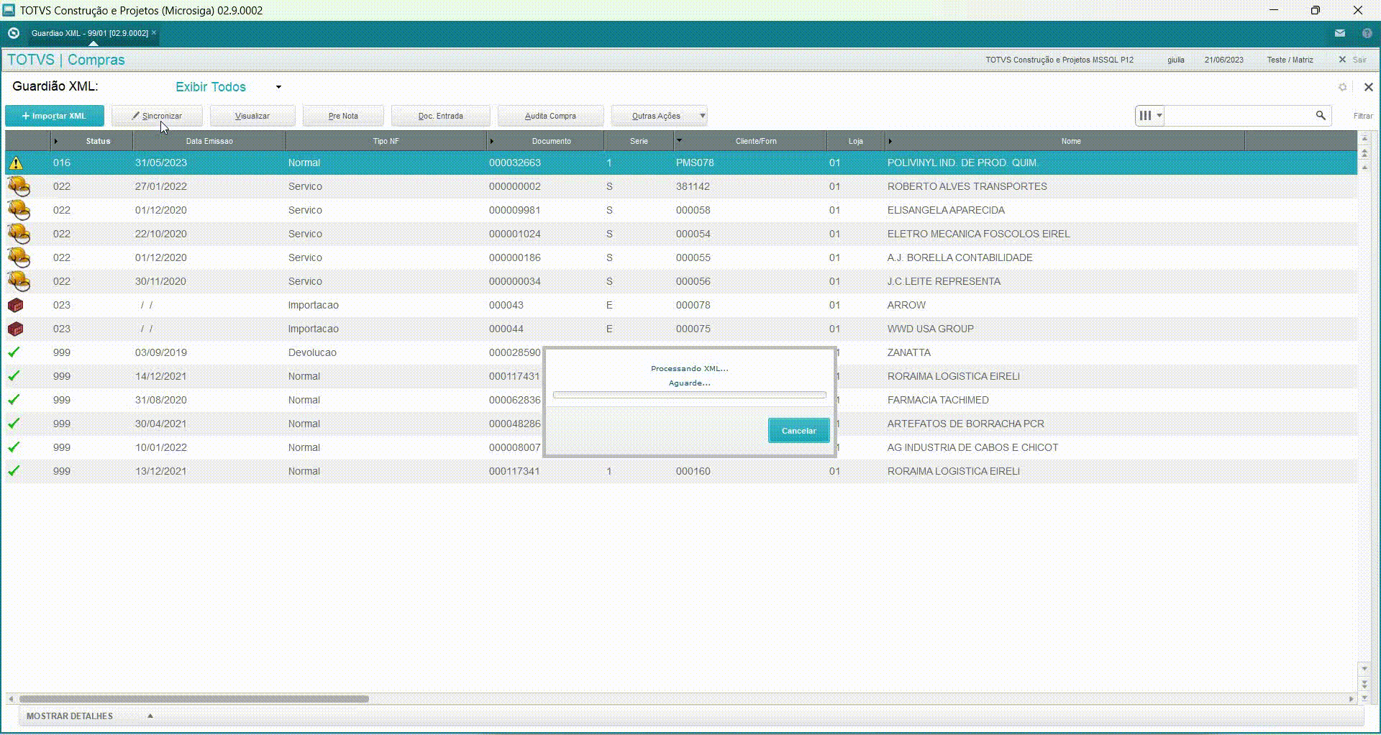Click the horizontal scrollbar thumb

194,698
